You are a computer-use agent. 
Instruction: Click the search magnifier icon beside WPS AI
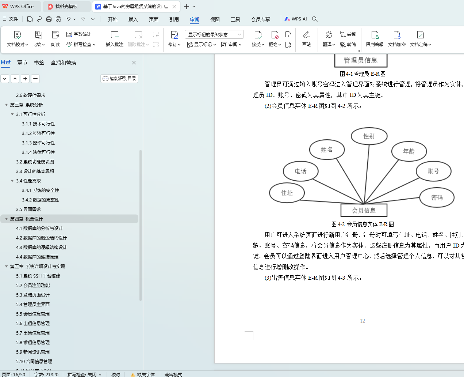[315, 19]
